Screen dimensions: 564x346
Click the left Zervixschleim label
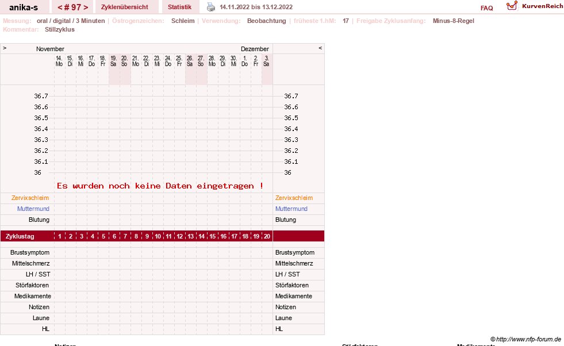[x=30, y=198]
